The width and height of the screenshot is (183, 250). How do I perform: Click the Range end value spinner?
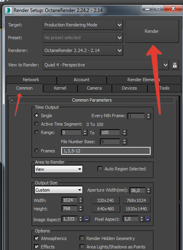click(125, 132)
